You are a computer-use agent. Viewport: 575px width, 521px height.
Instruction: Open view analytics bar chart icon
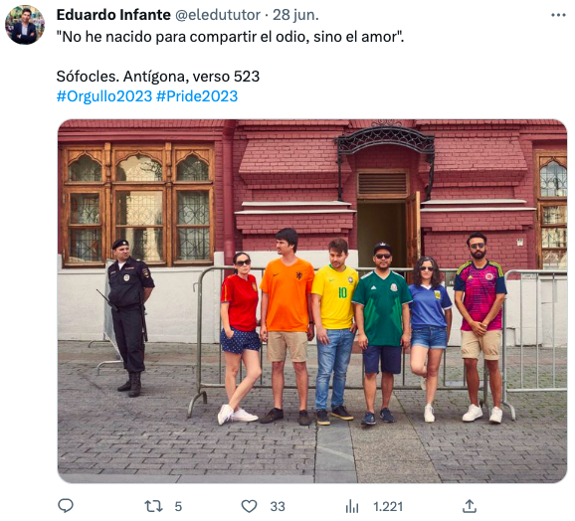(352, 506)
